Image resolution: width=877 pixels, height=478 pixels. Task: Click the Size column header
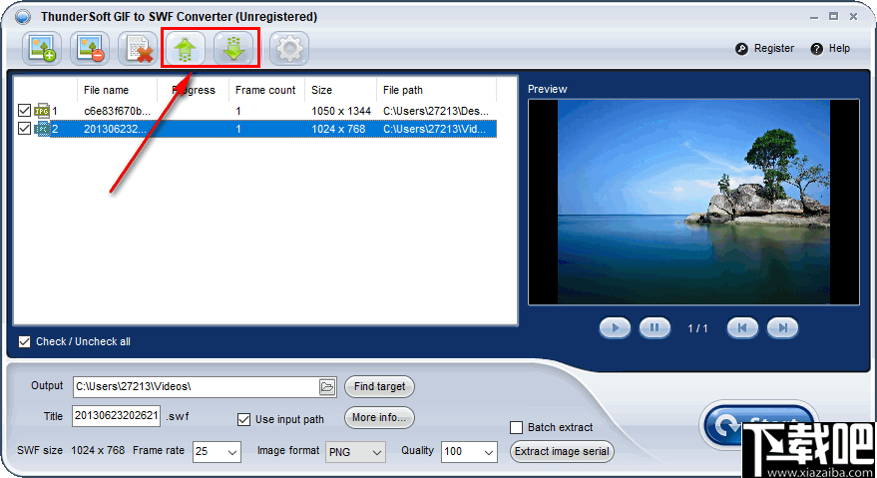point(340,90)
